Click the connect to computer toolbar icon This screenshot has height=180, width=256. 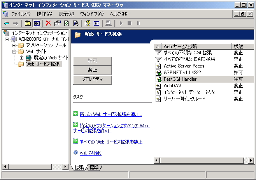click(109, 23)
